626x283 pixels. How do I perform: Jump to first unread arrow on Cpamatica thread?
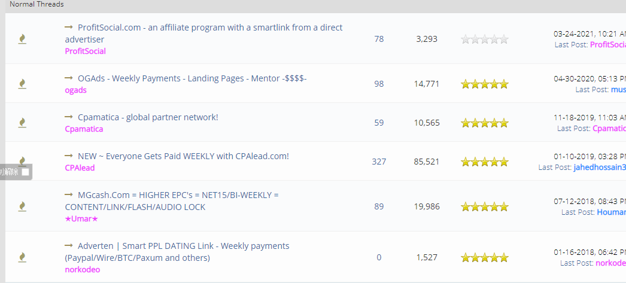coord(69,117)
